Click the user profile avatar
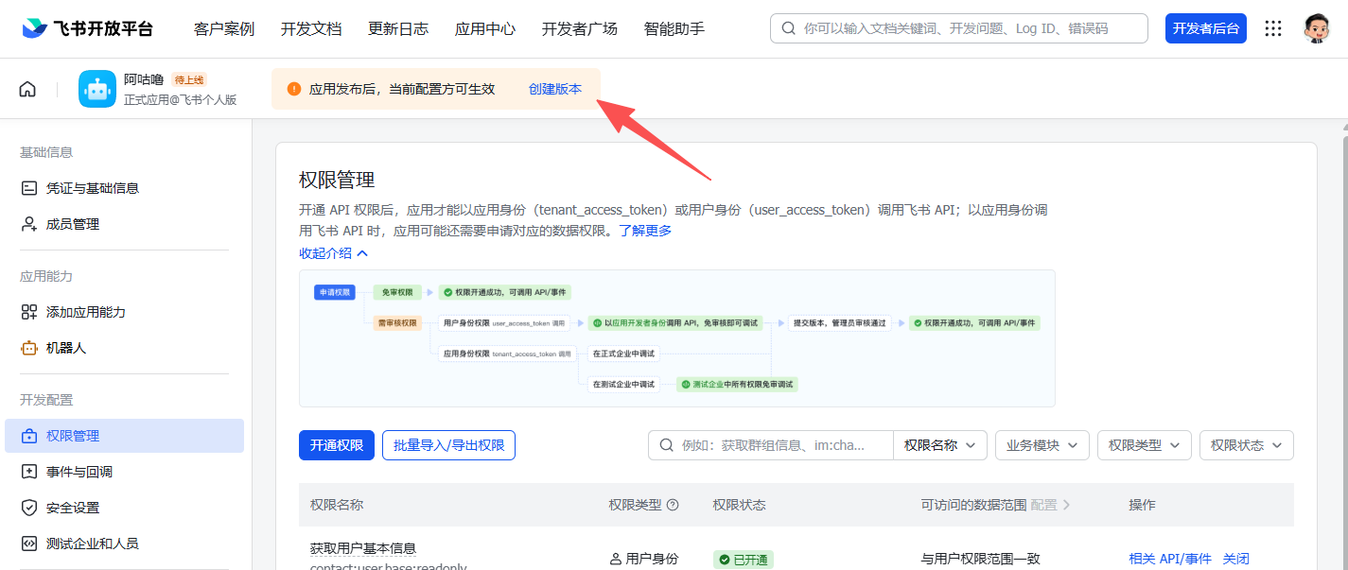Viewport: 1348px width, 570px height. [1316, 28]
